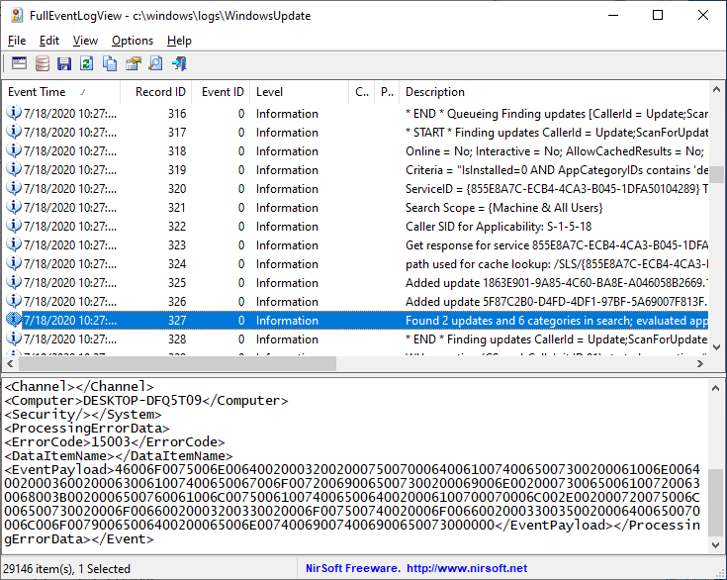727x580 pixels.
Task: Open the Options menu
Action: tap(133, 41)
